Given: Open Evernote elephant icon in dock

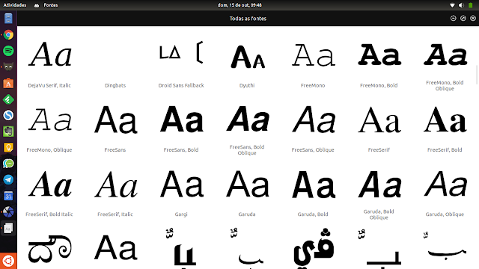Looking at the screenshot, I should (x=8, y=132).
